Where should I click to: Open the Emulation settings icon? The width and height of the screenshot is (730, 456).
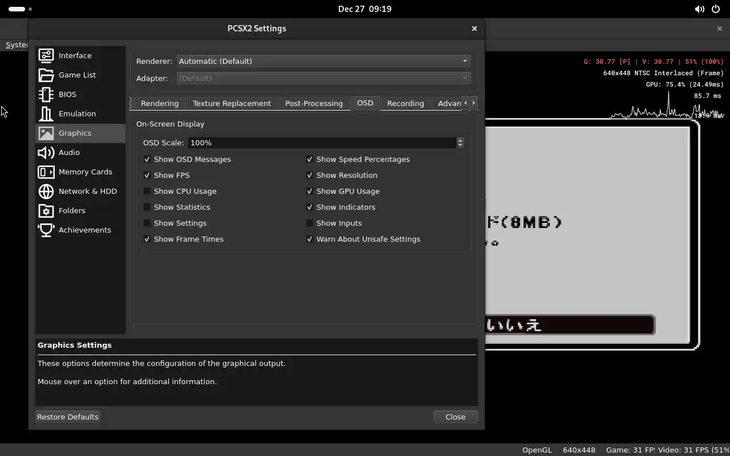coord(46,113)
